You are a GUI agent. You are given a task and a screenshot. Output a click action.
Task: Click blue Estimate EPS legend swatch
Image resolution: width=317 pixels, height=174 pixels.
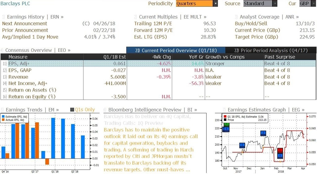pos(3,117)
